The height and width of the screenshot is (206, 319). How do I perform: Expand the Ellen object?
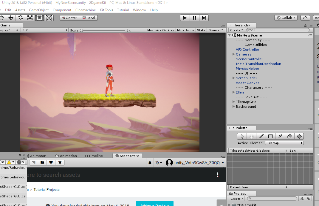coord(233,92)
